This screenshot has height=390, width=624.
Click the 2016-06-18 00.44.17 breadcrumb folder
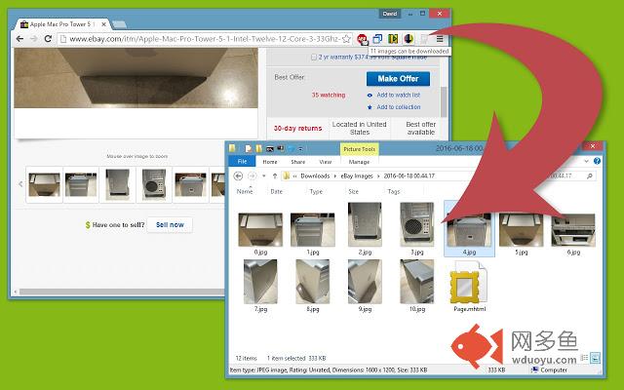point(409,175)
